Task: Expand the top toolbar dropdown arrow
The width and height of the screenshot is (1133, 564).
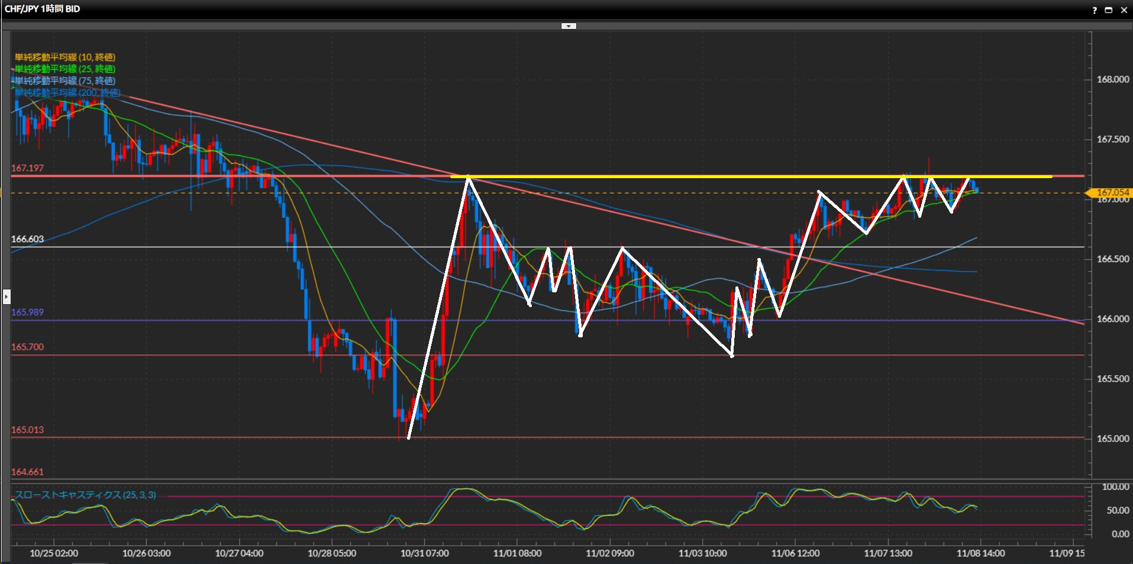Action: tap(569, 26)
